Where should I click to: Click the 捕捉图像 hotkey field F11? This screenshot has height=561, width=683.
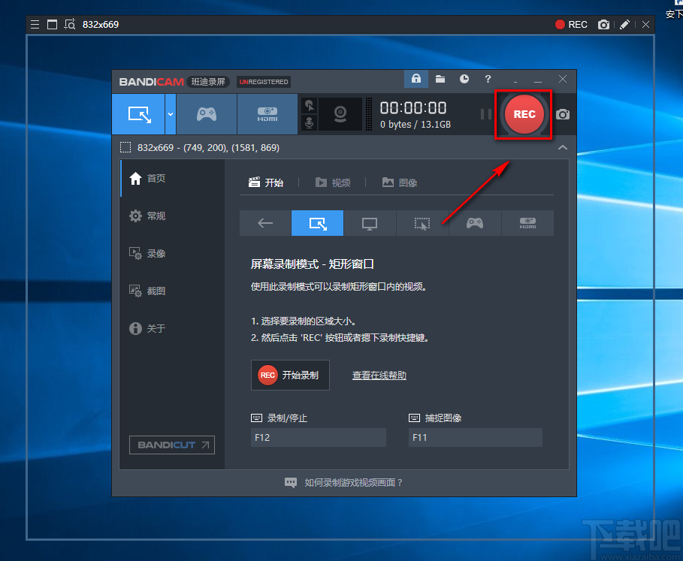click(x=475, y=437)
